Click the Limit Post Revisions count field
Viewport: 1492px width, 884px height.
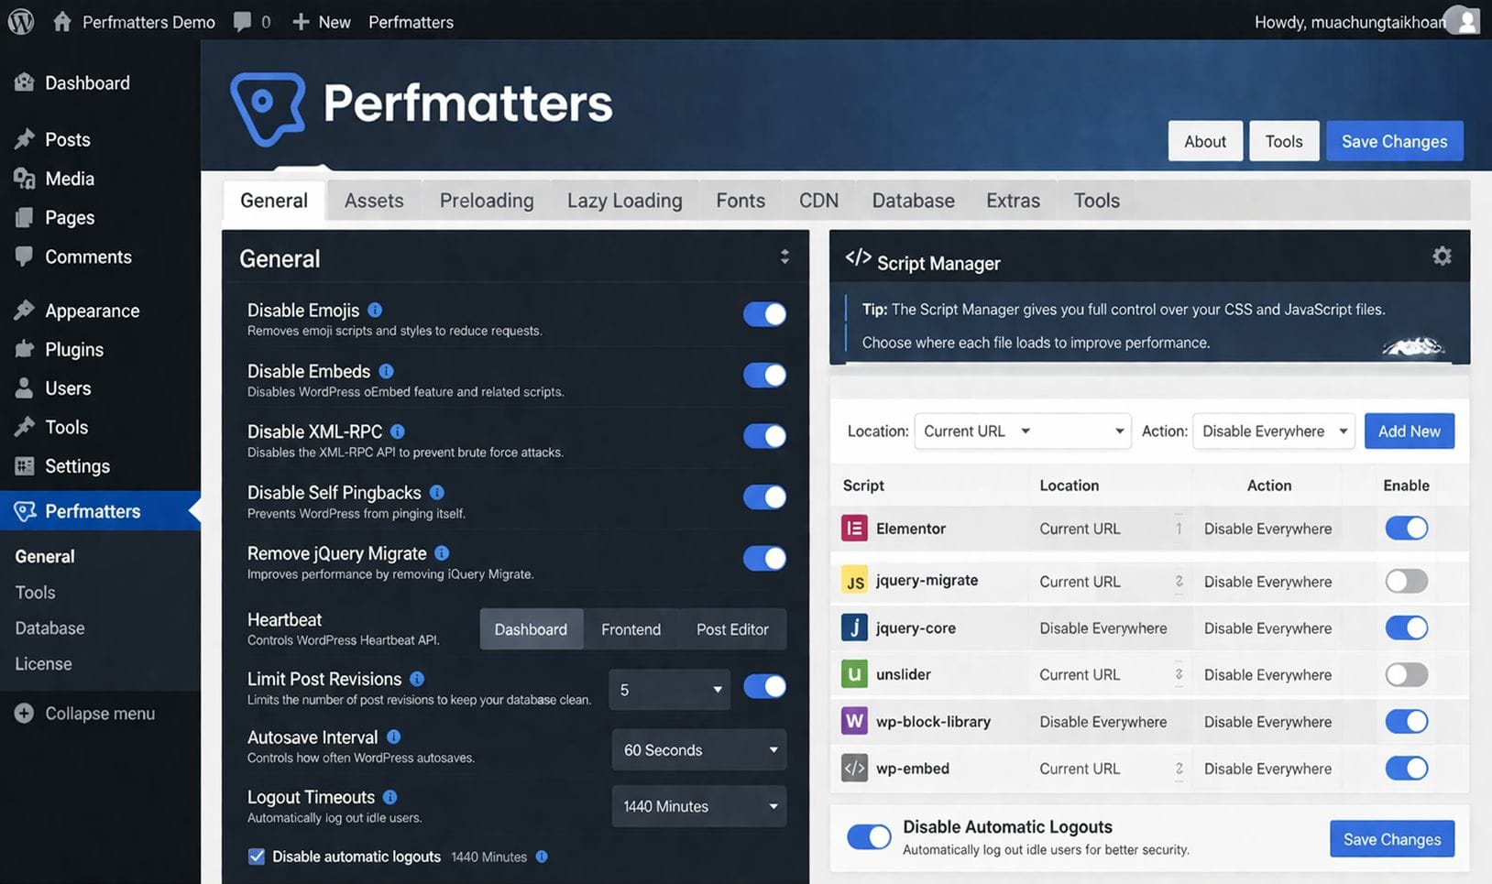click(x=668, y=689)
